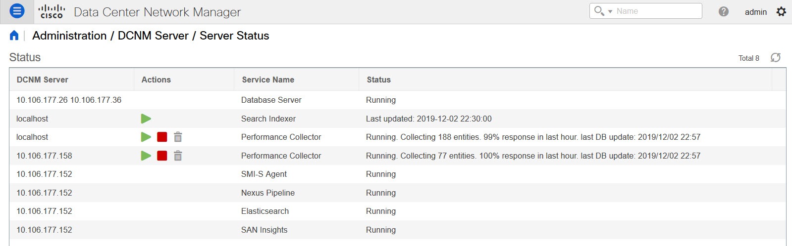Go to the home page icon
The width and height of the screenshot is (792, 246).
pos(14,36)
